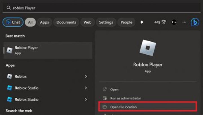Expand the second Roblox Studio result chevron

pos(86,99)
